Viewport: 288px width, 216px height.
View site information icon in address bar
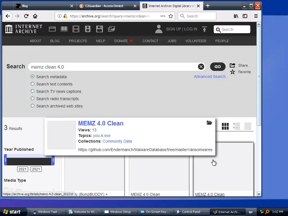60,16
